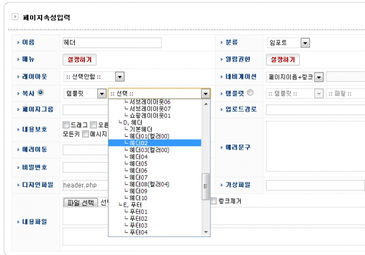Click the :: 파일 :: select box
The width and height of the screenshot is (365, 255).
(346, 93)
